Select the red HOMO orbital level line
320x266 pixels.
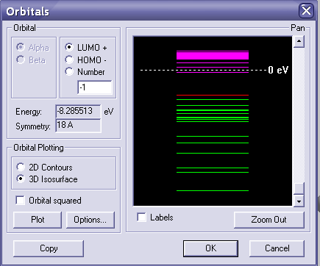(x=213, y=95)
